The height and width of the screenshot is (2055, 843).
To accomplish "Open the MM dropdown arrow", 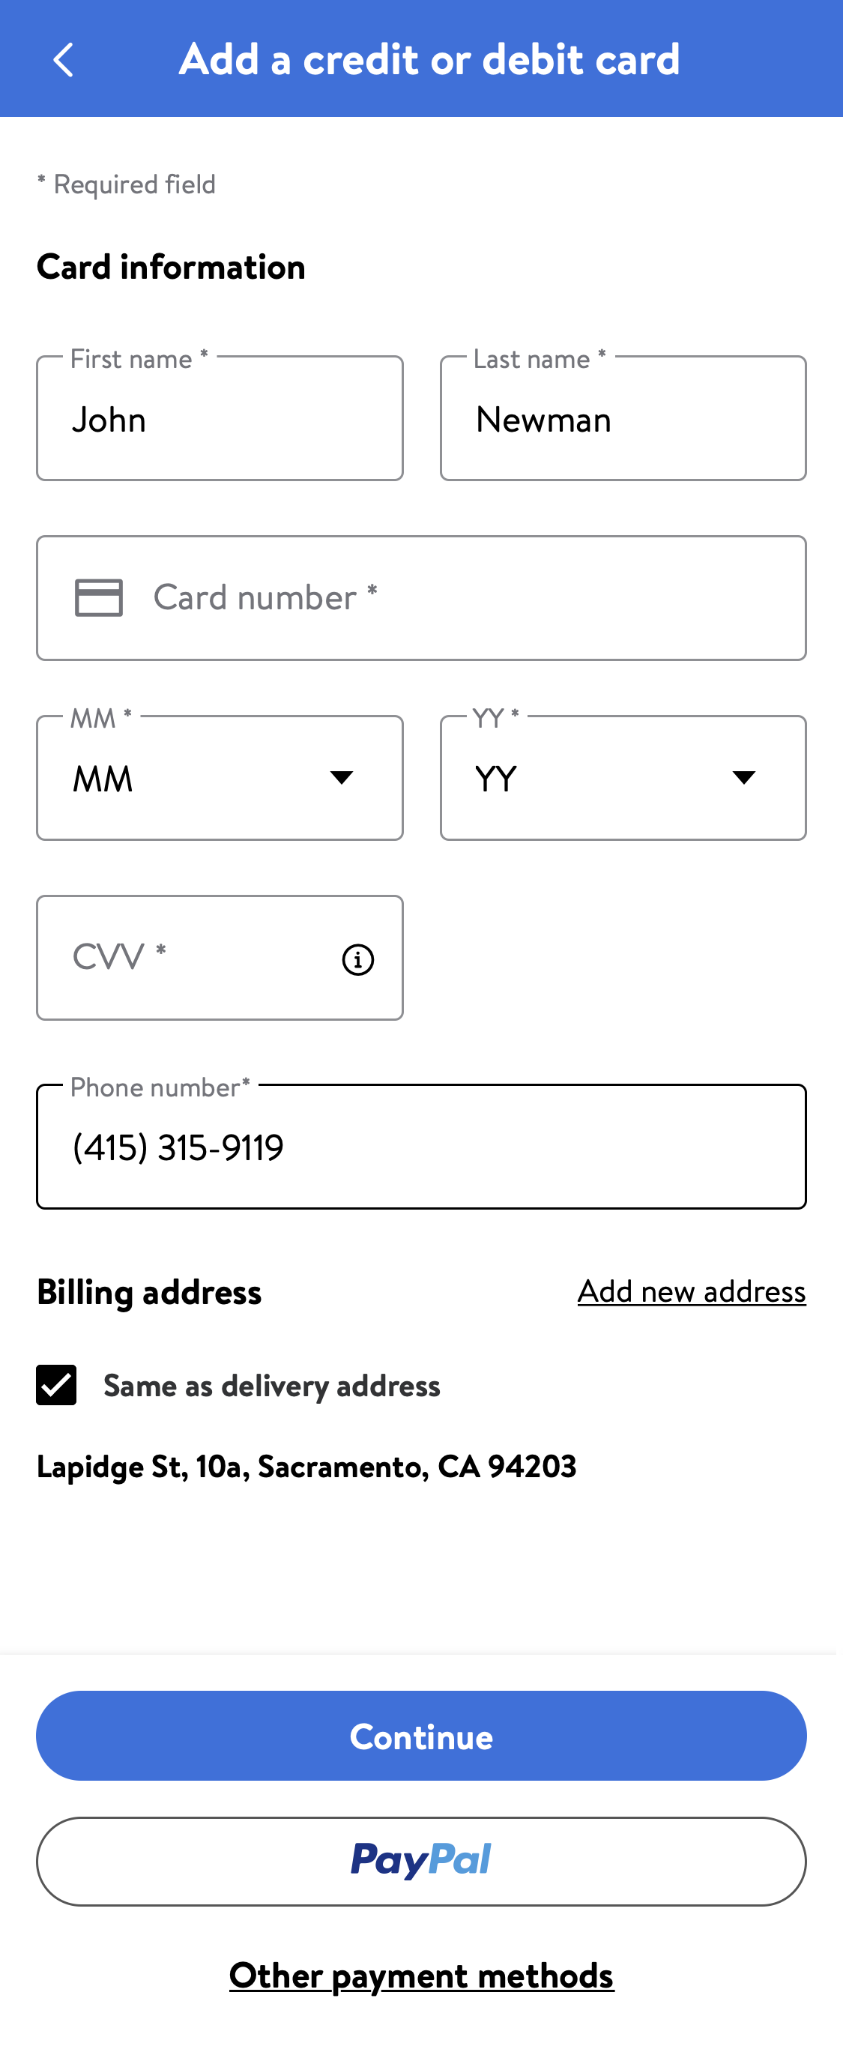I will click(x=342, y=778).
